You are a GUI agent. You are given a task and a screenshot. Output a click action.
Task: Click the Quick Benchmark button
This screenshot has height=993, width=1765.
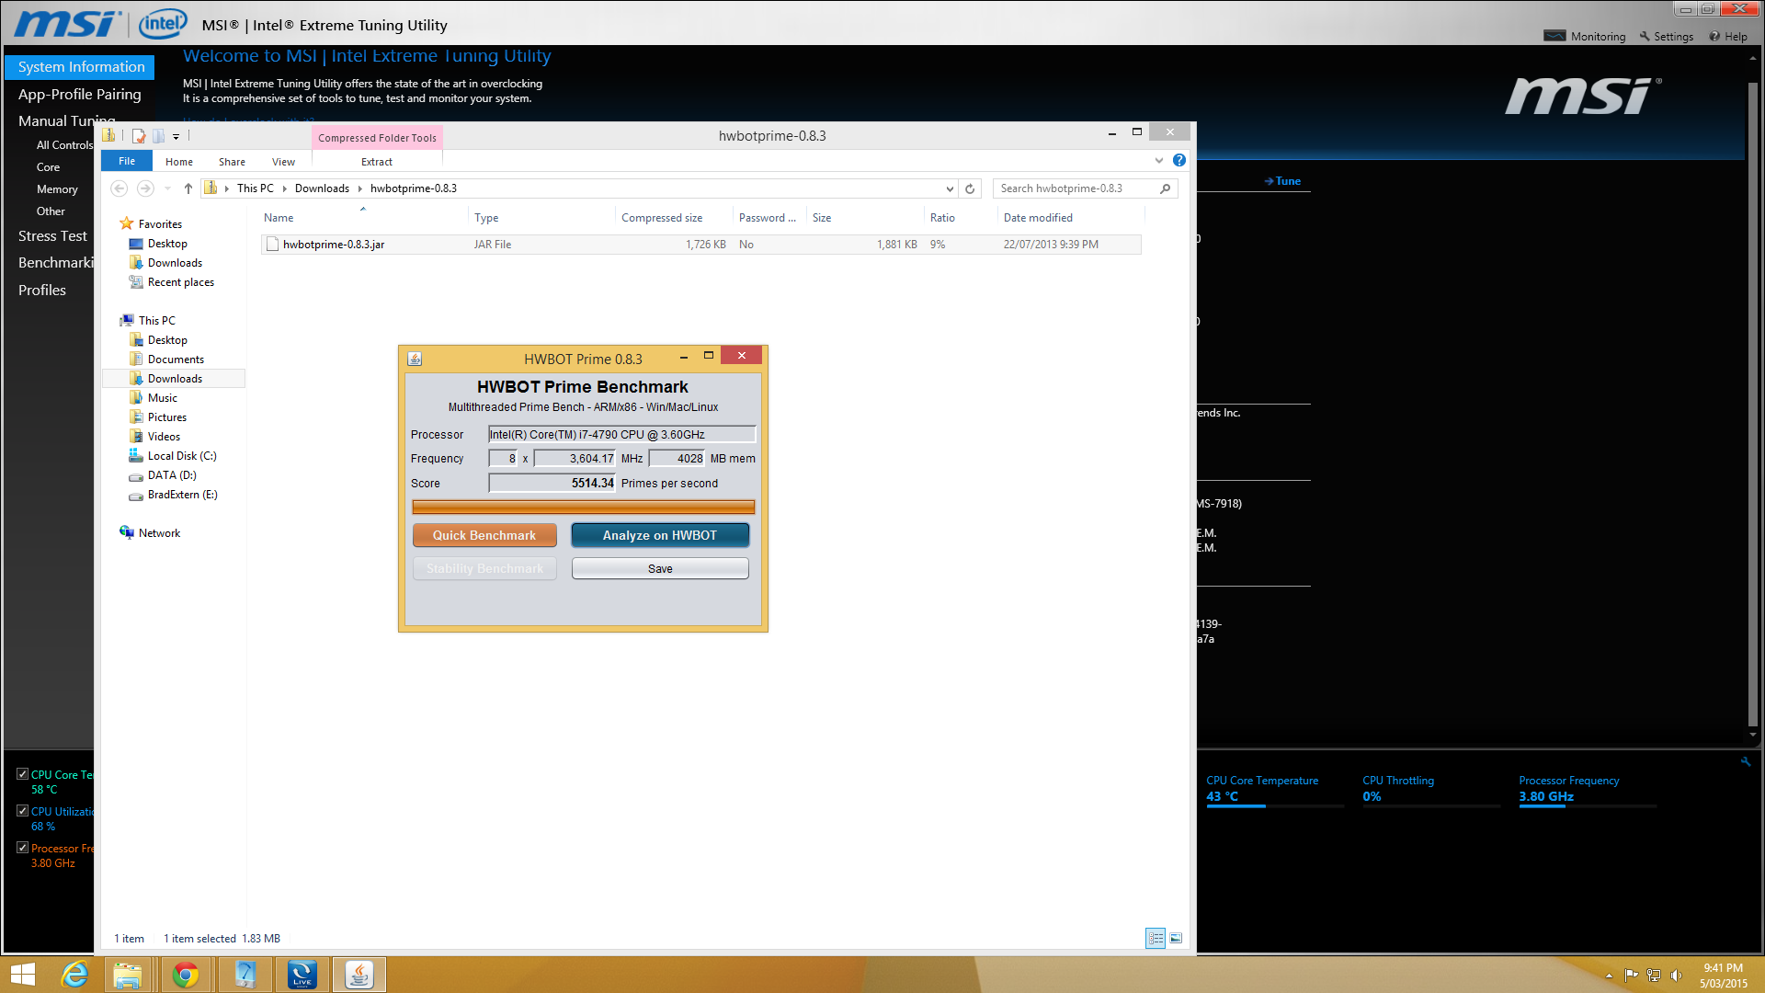pos(484,535)
